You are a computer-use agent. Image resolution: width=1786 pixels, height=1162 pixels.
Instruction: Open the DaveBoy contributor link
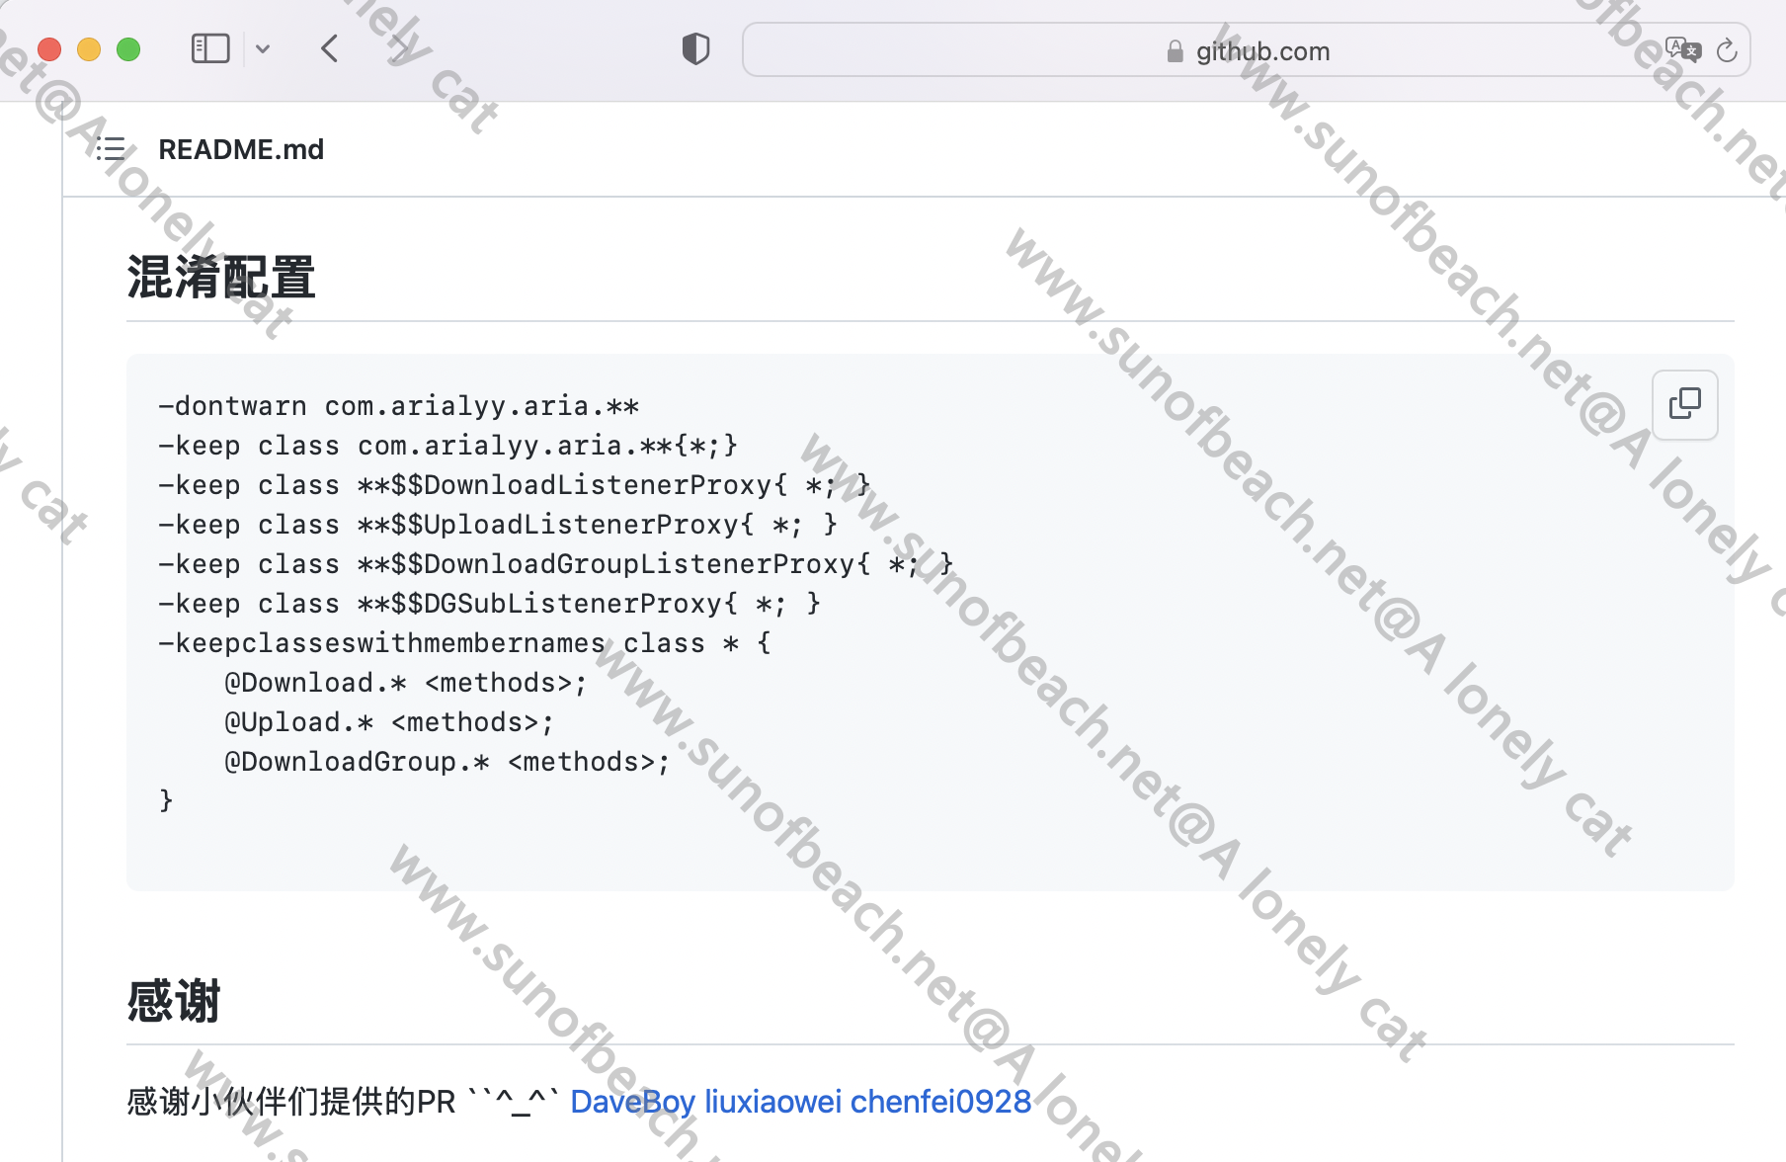coord(633,1101)
